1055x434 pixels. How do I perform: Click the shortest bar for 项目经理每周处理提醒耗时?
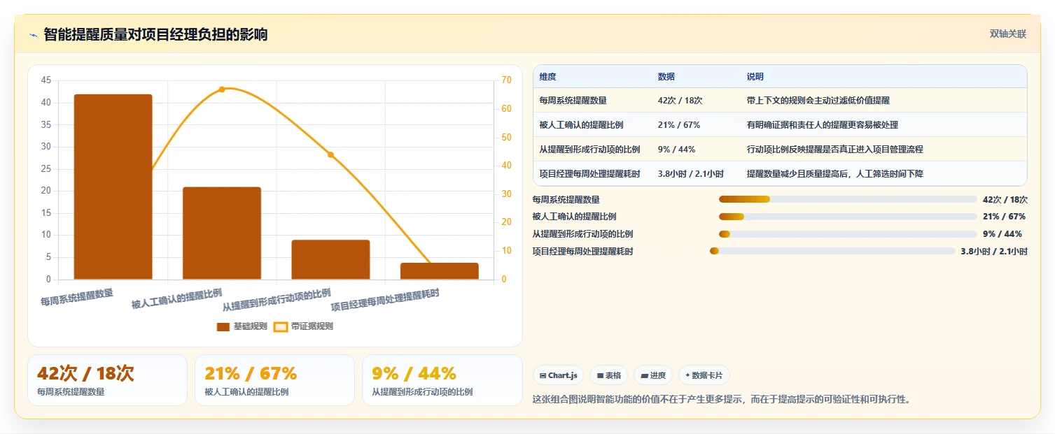(440, 271)
